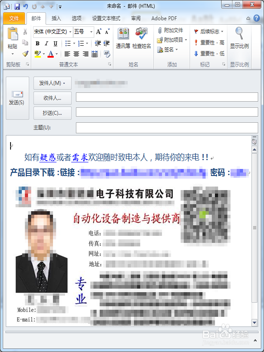Switch to the 邮件 tab

pos(36,18)
